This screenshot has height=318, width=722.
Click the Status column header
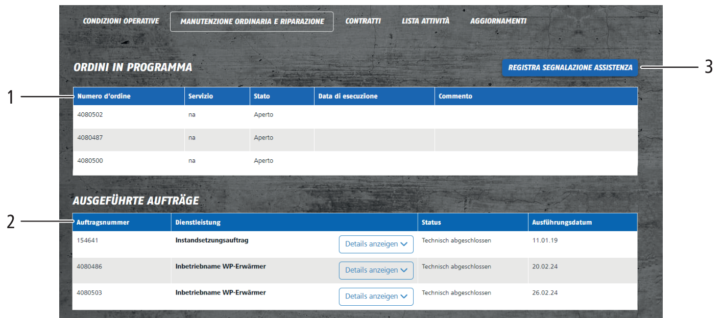click(x=473, y=222)
